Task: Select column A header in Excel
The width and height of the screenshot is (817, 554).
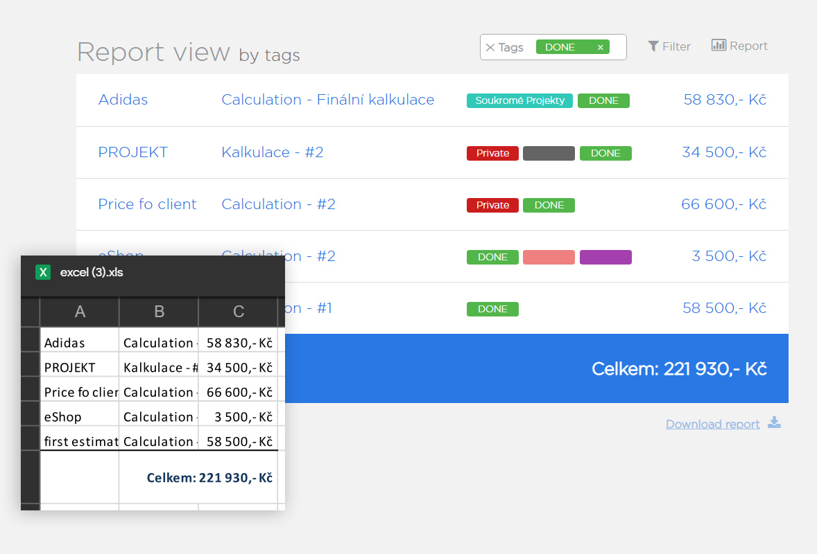Action: coord(80,312)
